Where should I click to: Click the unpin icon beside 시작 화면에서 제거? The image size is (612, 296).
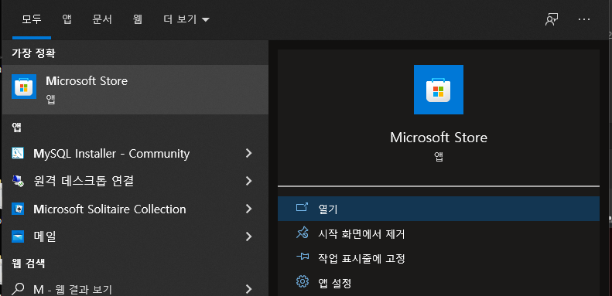click(302, 233)
